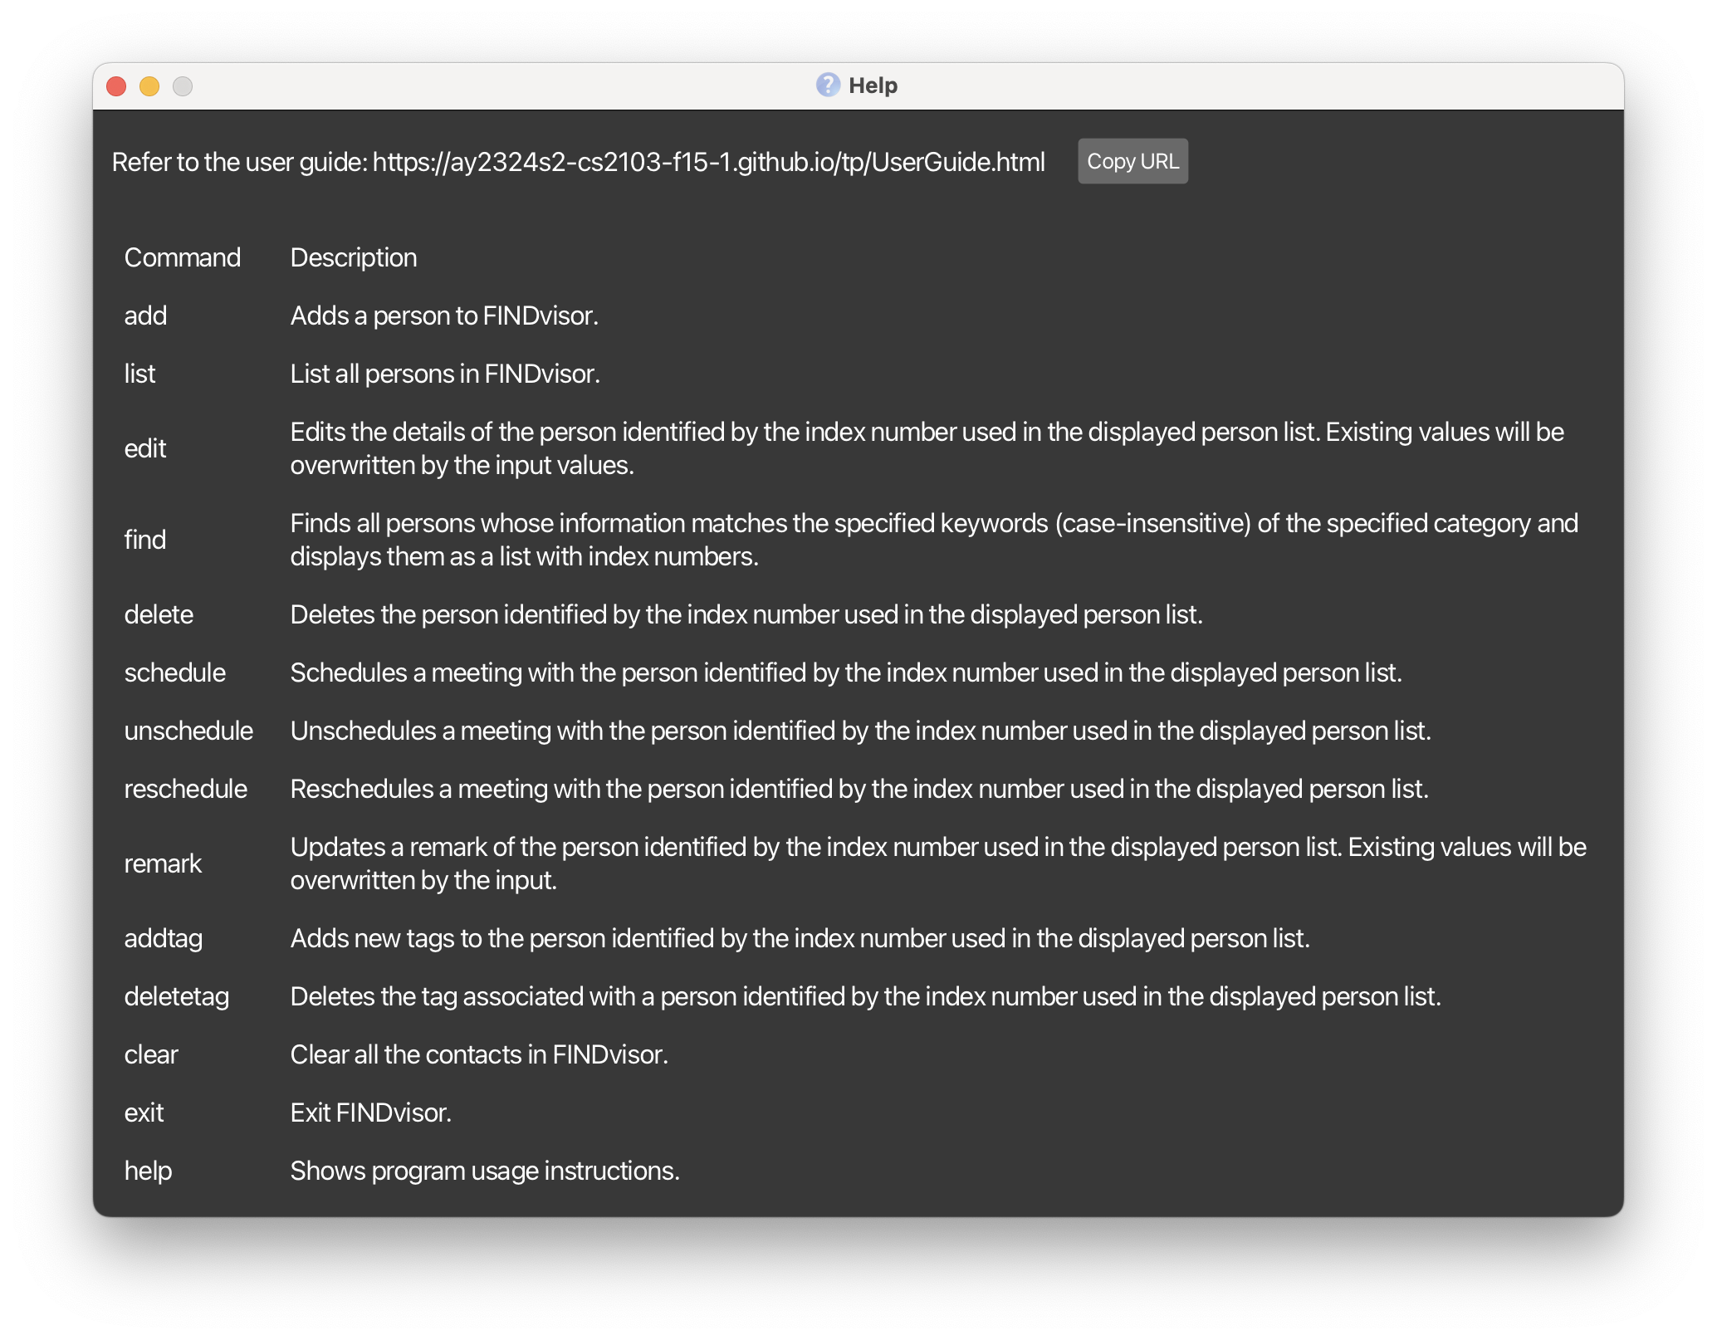Click the Command column header
1717x1340 pixels.
click(183, 257)
